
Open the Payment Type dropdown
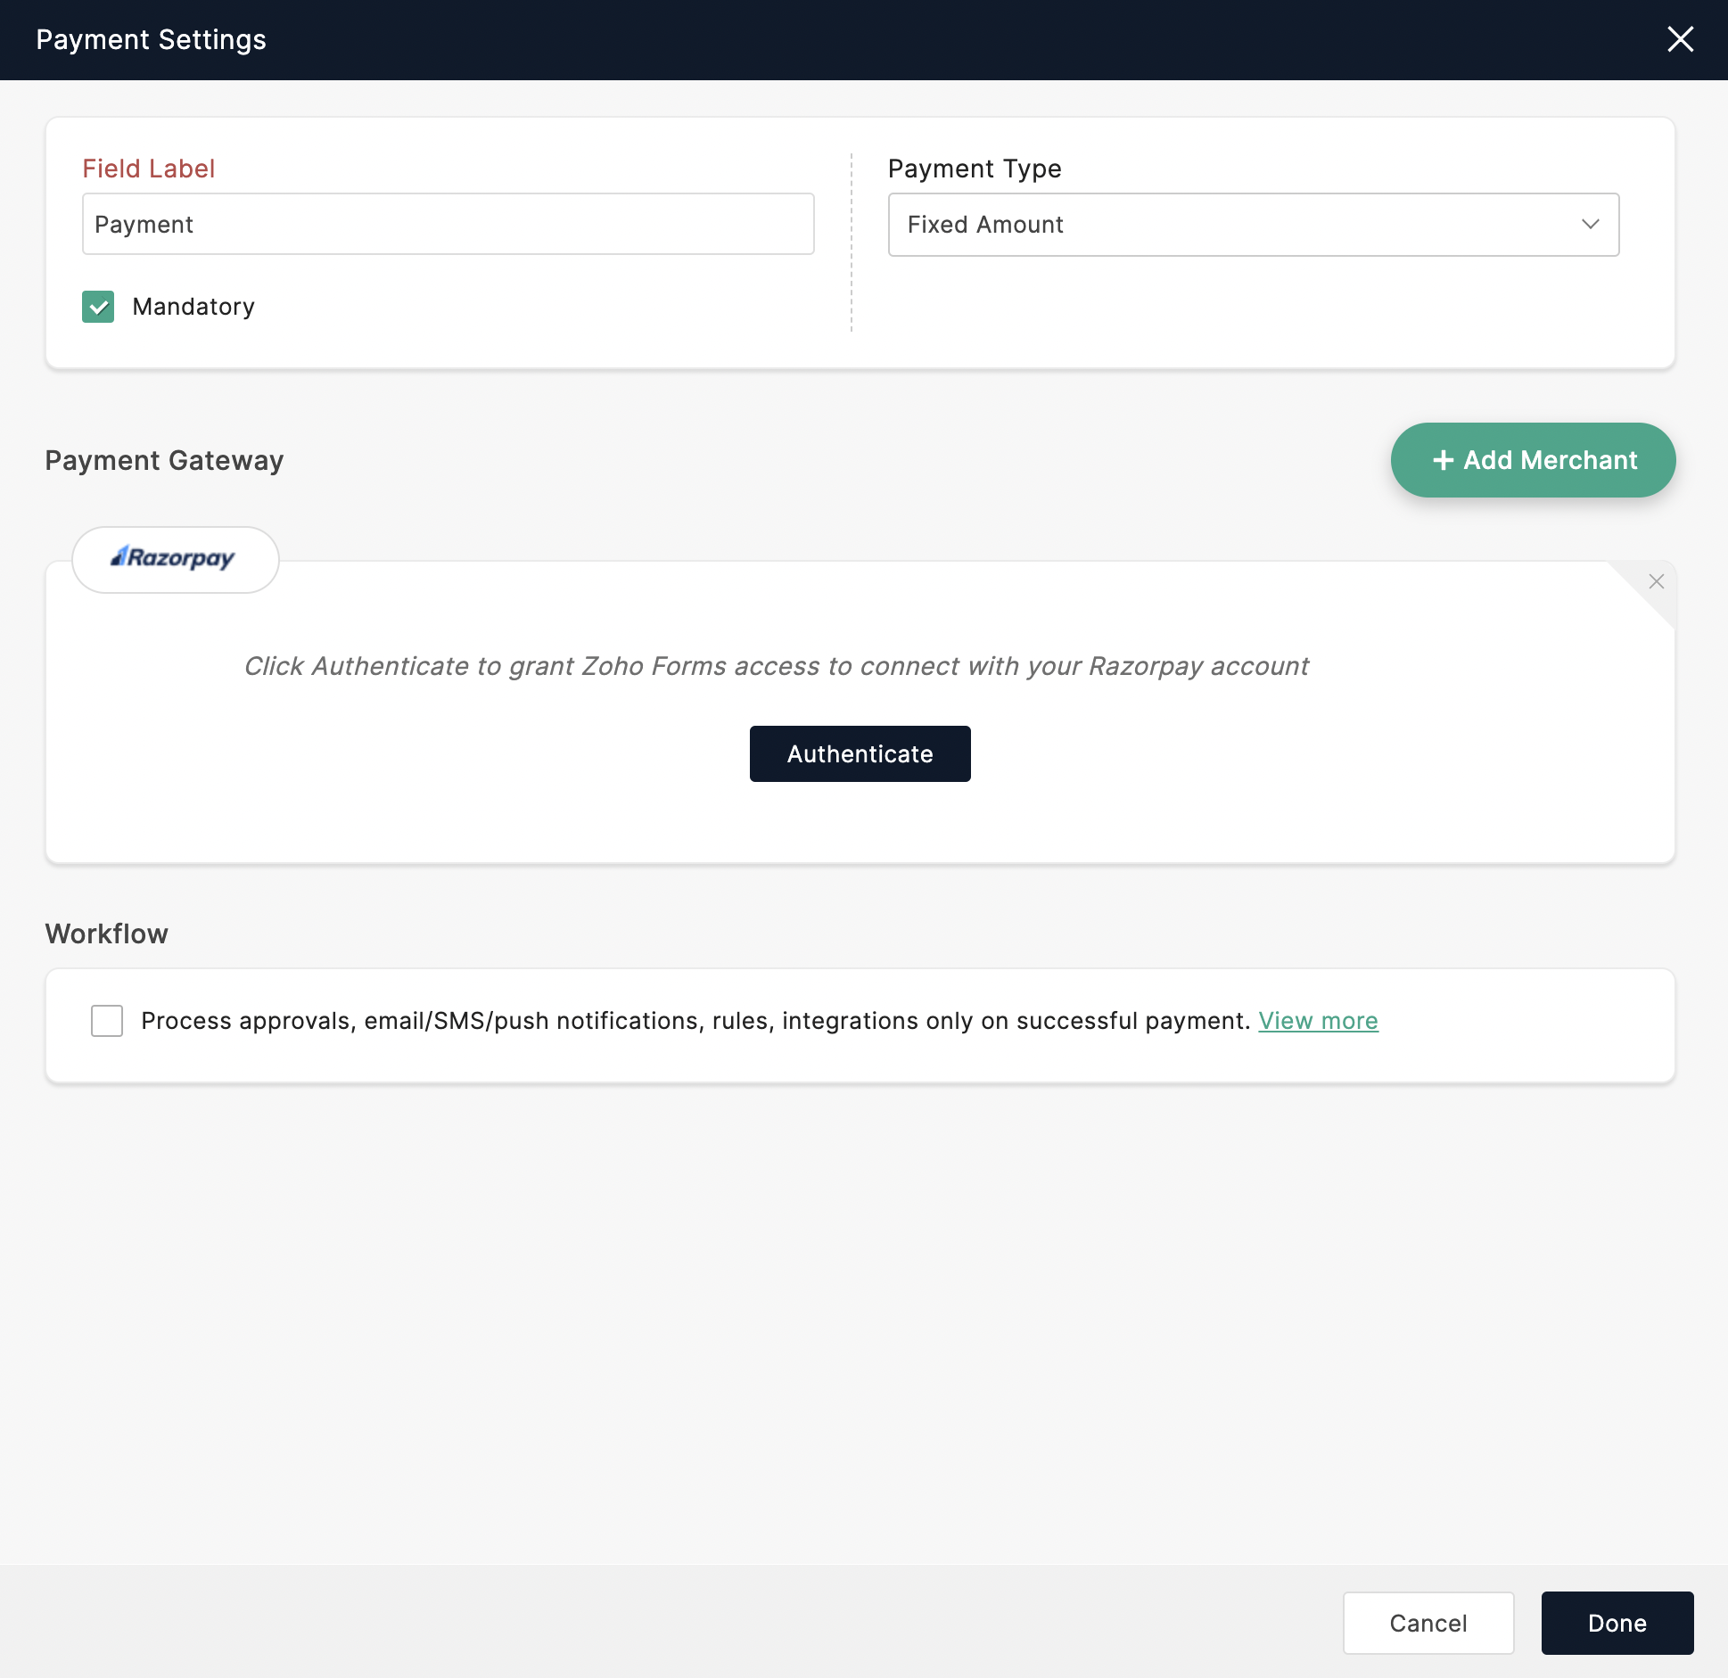(1253, 225)
